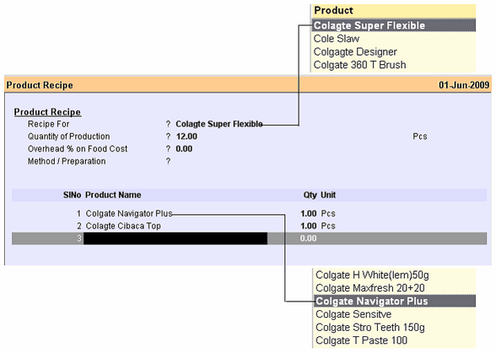
Task: Click Overhead % on Food Cost value
Action: [x=184, y=149]
